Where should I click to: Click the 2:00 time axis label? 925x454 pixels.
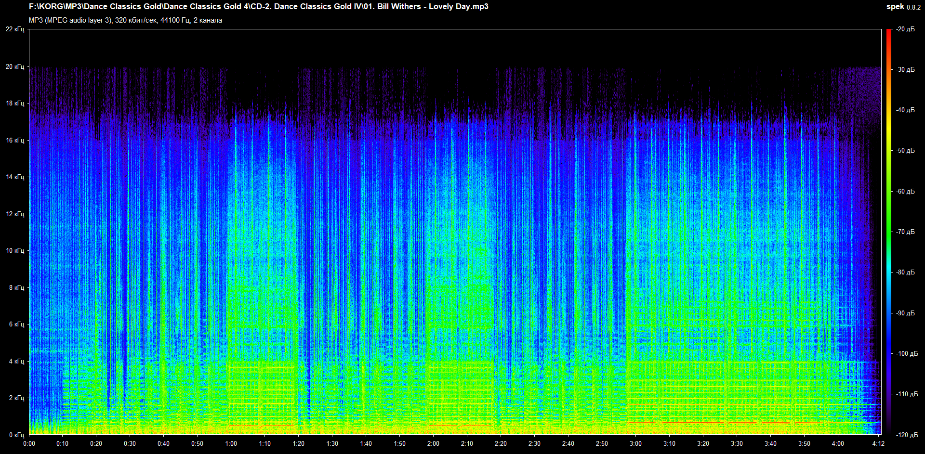pyautogui.click(x=433, y=443)
